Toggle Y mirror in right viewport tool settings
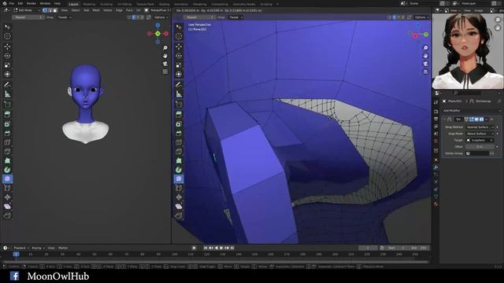Image resolution: width=504 pixels, height=283 pixels. (398, 17)
